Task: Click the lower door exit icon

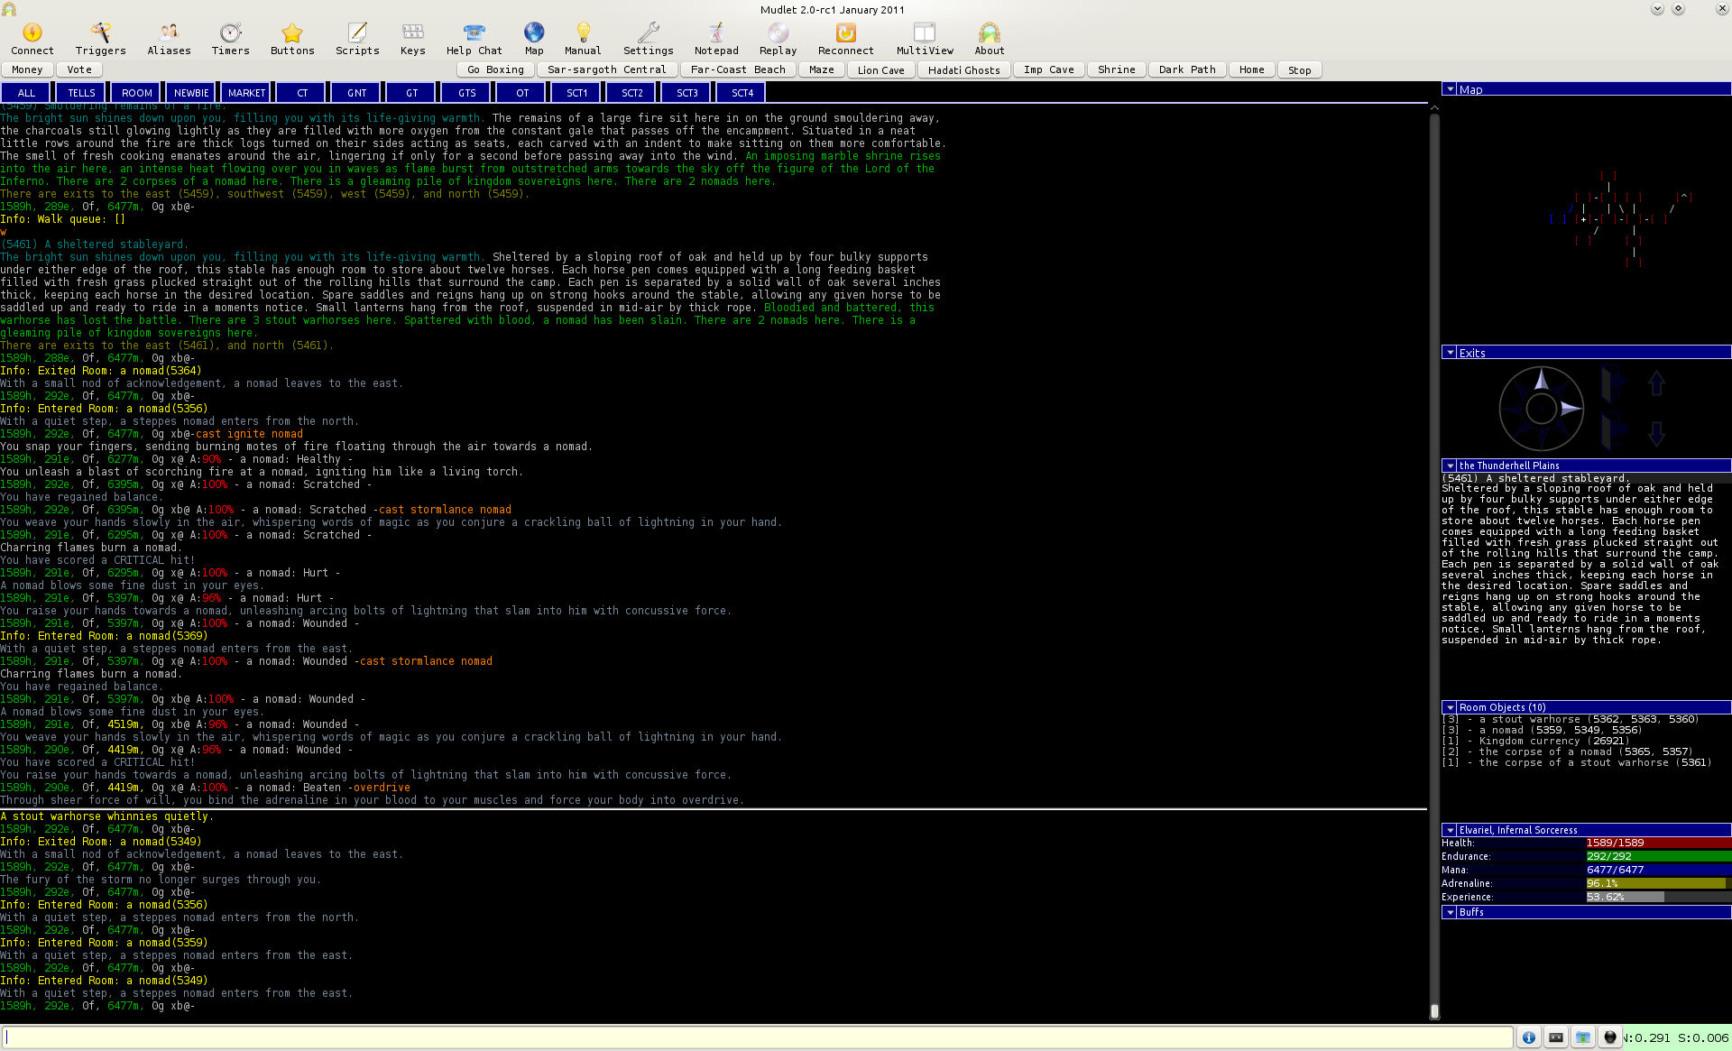Action: pos(1613,433)
